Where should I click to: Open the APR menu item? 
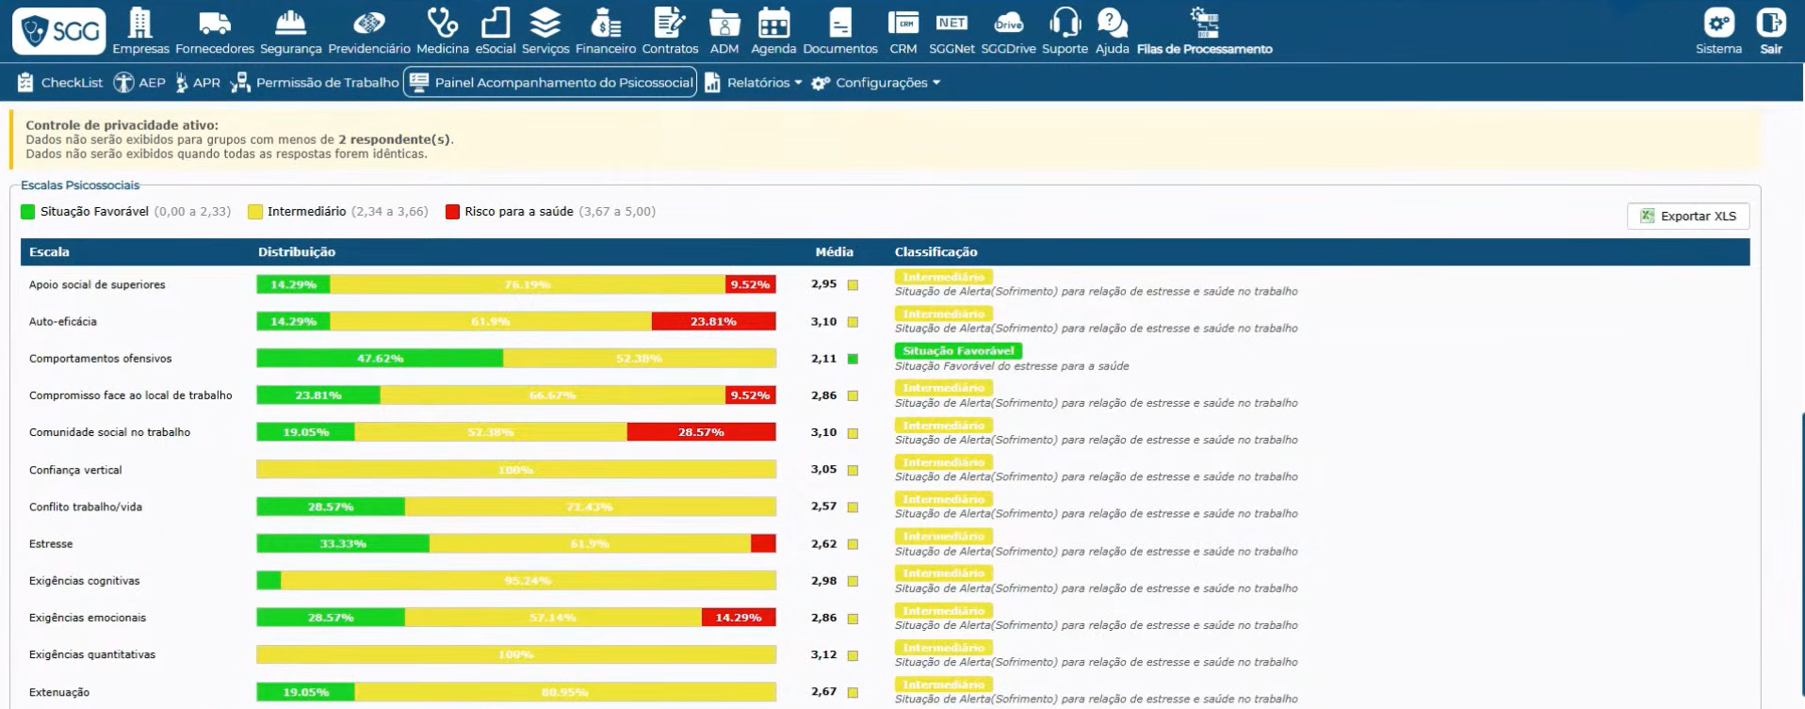198,83
